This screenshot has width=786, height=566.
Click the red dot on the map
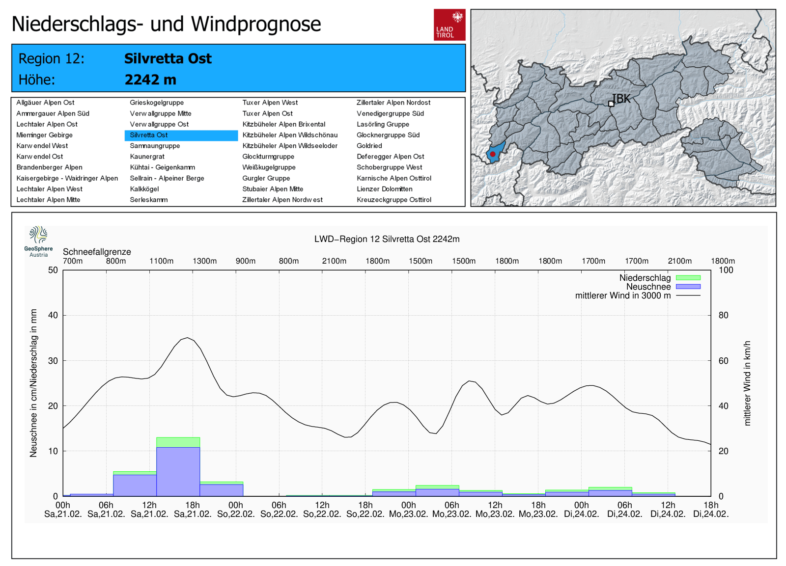493,154
